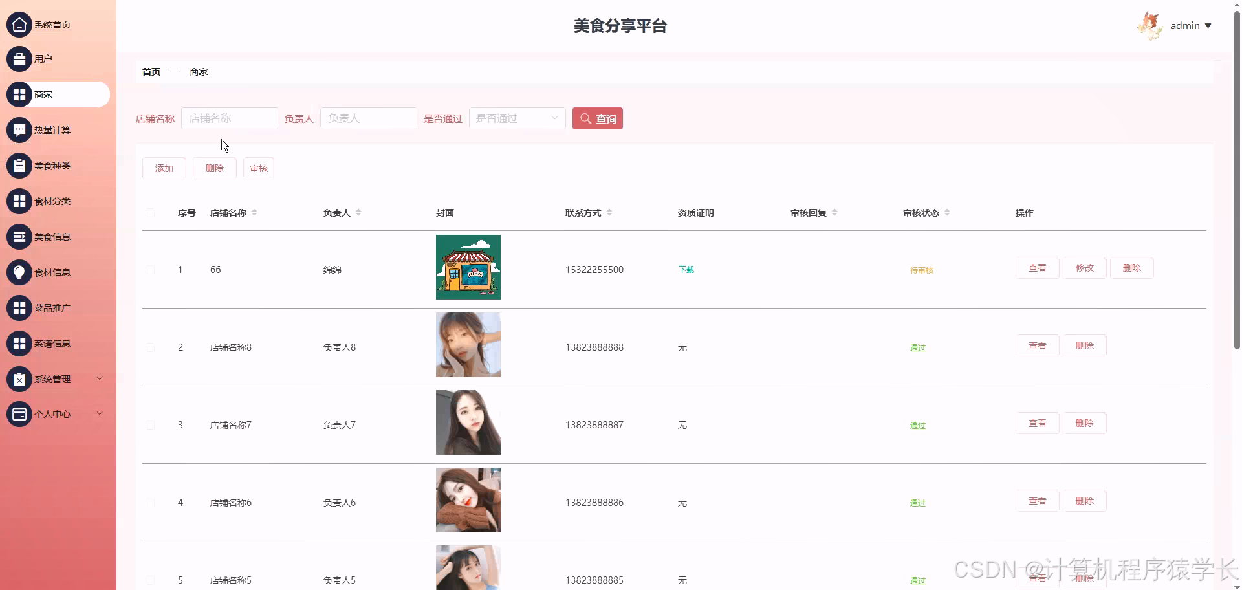Click the admin avatar image

(x=1150, y=26)
